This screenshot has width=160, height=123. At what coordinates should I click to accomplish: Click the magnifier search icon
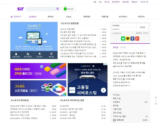[58, 9]
